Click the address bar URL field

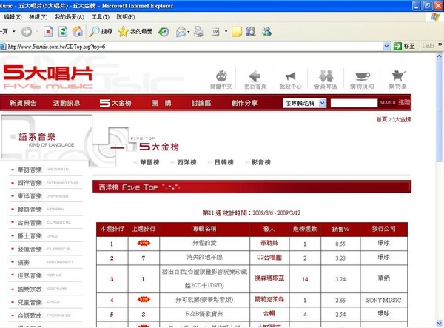click(x=194, y=47)
